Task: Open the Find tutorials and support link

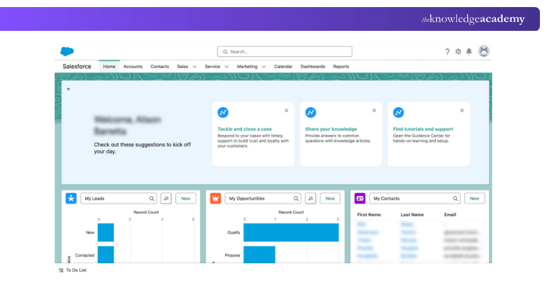Action: tap(423, 129)
